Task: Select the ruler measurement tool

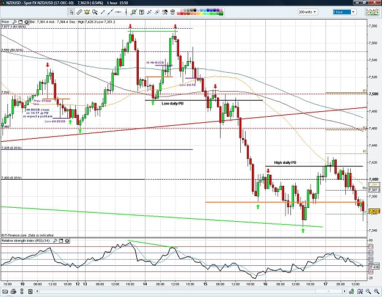Action: [x=79, y=12]
